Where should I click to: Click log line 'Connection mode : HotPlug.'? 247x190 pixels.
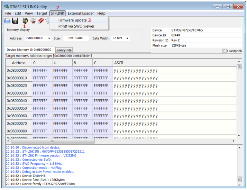click(x=34, y=167)
